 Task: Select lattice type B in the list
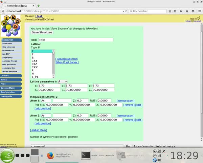(42, 58)
